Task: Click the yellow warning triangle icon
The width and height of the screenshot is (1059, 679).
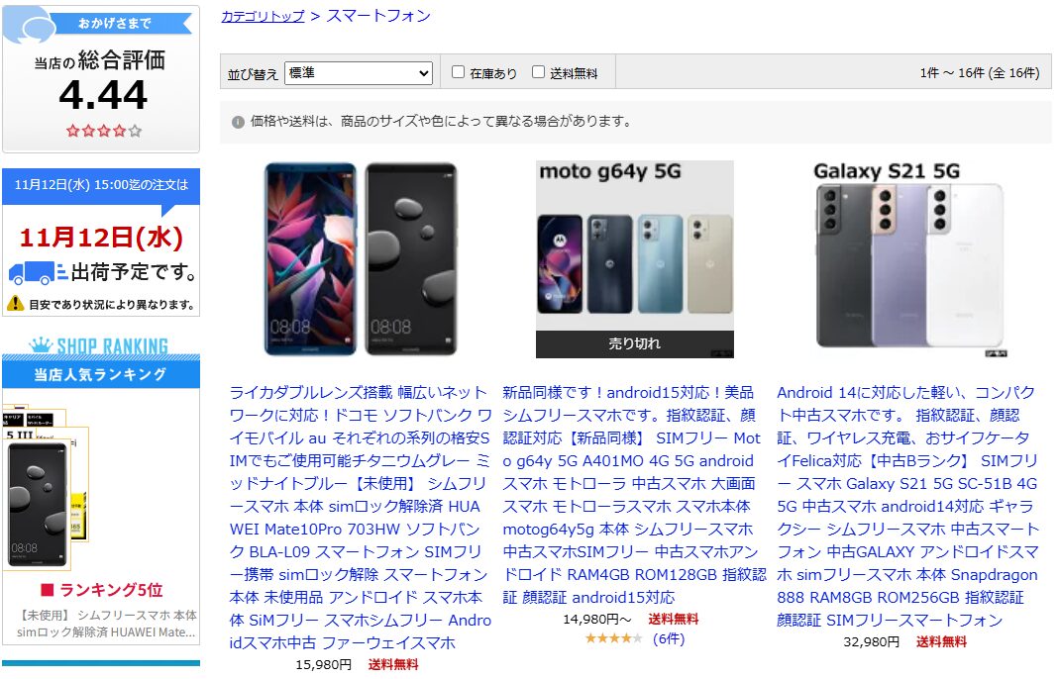Action: pos(16,304)
